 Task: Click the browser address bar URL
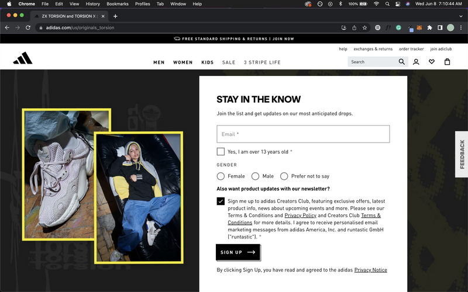[x=80, y=27]
